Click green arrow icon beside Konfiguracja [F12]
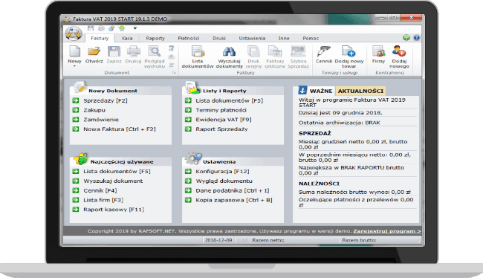Viewport: 483px width, 278px height. pos(188,172)
